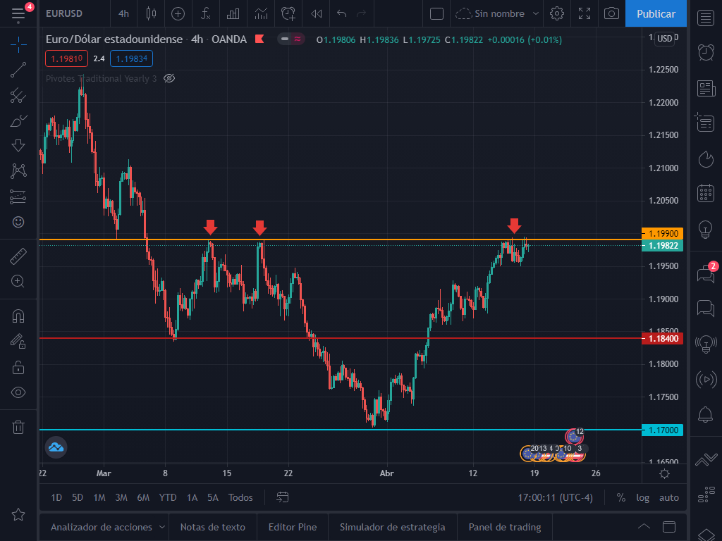
Task: Start bar replay mode
Action: point(317,14)
